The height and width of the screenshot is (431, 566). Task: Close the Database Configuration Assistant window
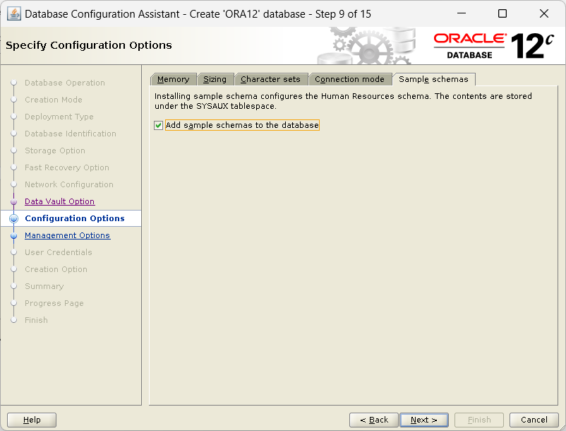click(x=544, y=13)
